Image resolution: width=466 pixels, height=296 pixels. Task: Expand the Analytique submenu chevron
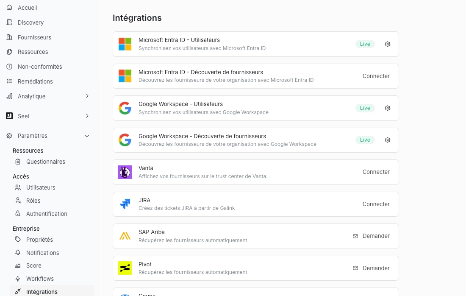point(87,96)
